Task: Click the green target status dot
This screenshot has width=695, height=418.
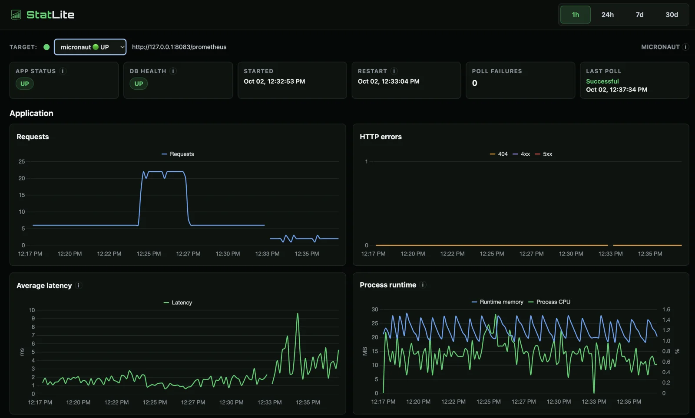Action: click(x=46, y=47)
